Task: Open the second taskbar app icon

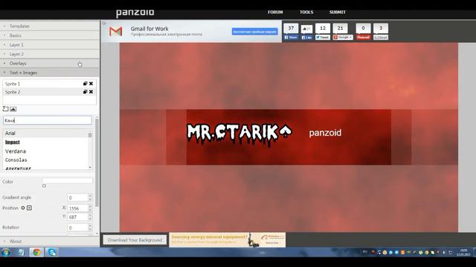Action: coord(21,252)
